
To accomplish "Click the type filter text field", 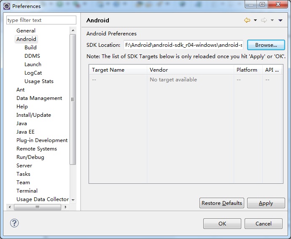I will 41,20.
